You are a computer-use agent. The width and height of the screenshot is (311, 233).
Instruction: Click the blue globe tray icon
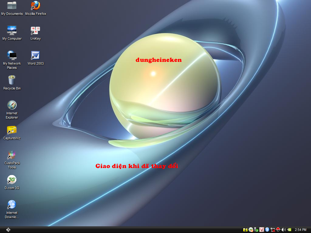[267, 230]
